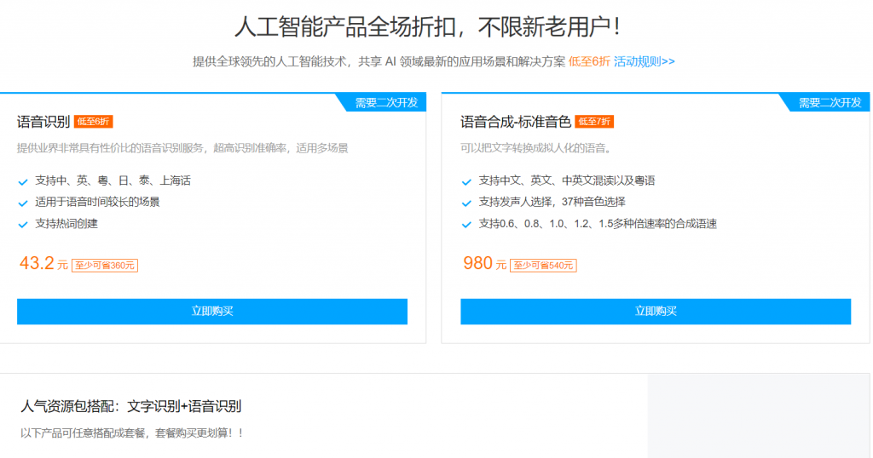Click heading 人工智能产品全场折扣，不限新老用户！

point(428,26)
